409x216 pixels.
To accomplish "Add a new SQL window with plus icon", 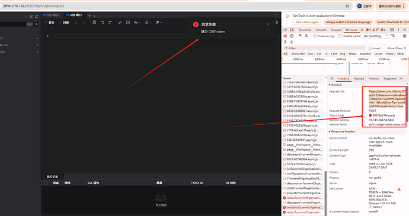I will 90,15.
